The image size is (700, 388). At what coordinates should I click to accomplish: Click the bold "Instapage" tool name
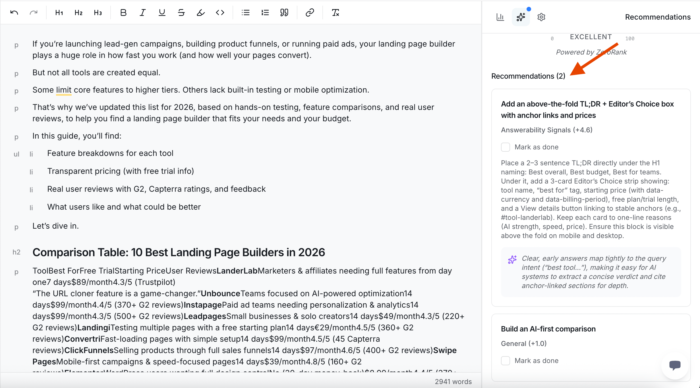click(203, 305)
